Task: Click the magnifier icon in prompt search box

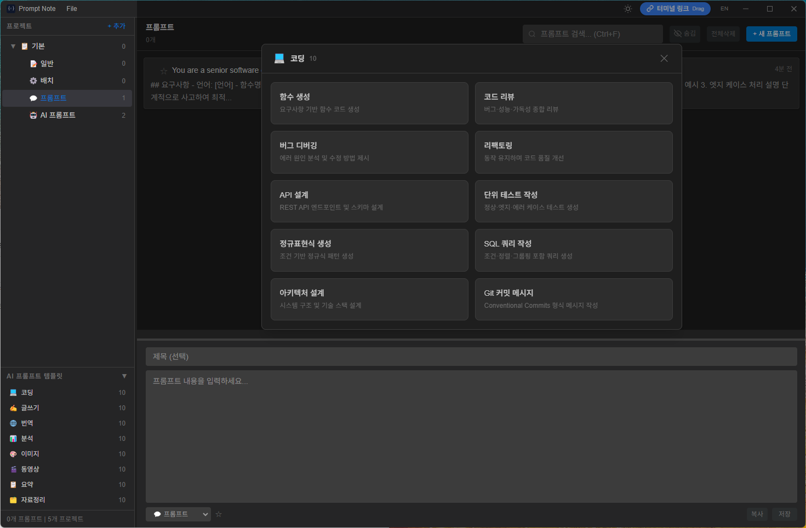Action: click(531, 34)
